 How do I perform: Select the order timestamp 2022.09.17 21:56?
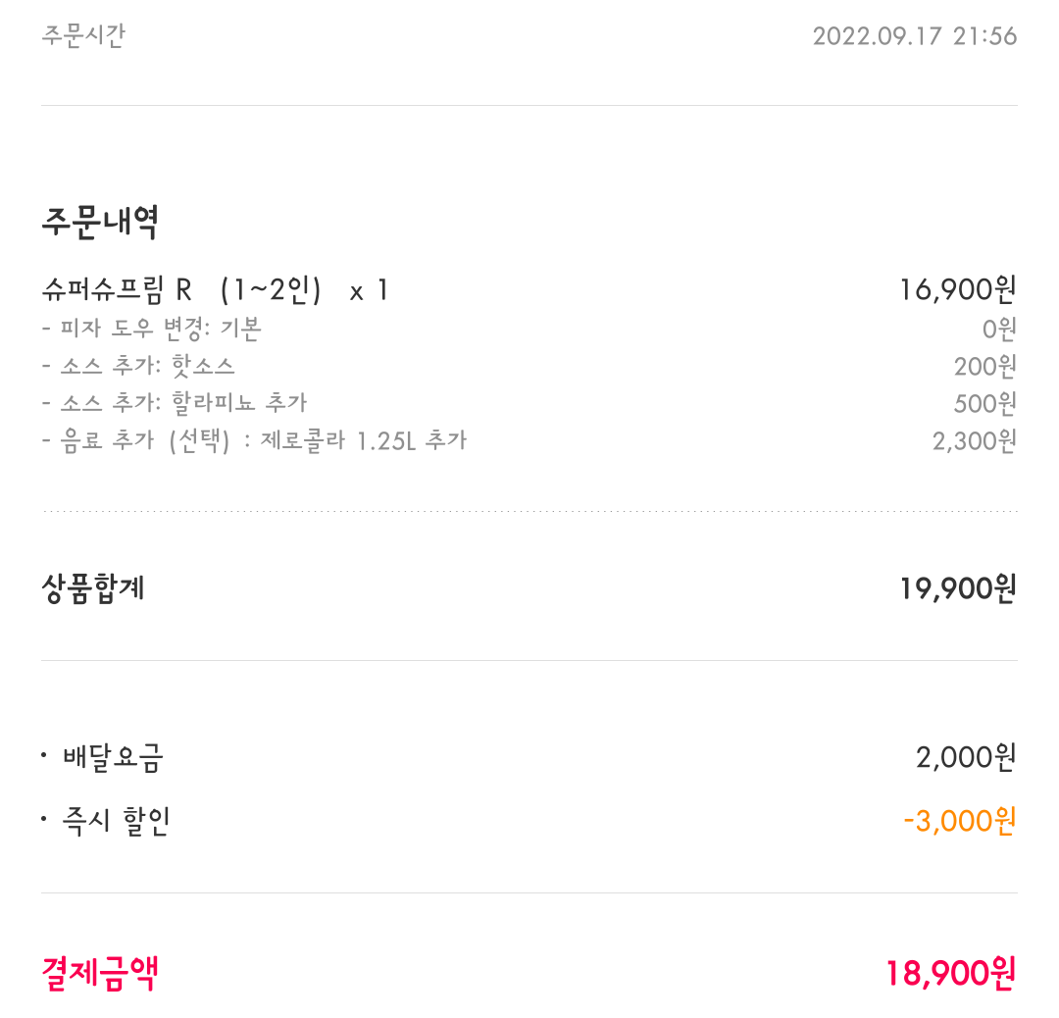click(x=915, y=36)
